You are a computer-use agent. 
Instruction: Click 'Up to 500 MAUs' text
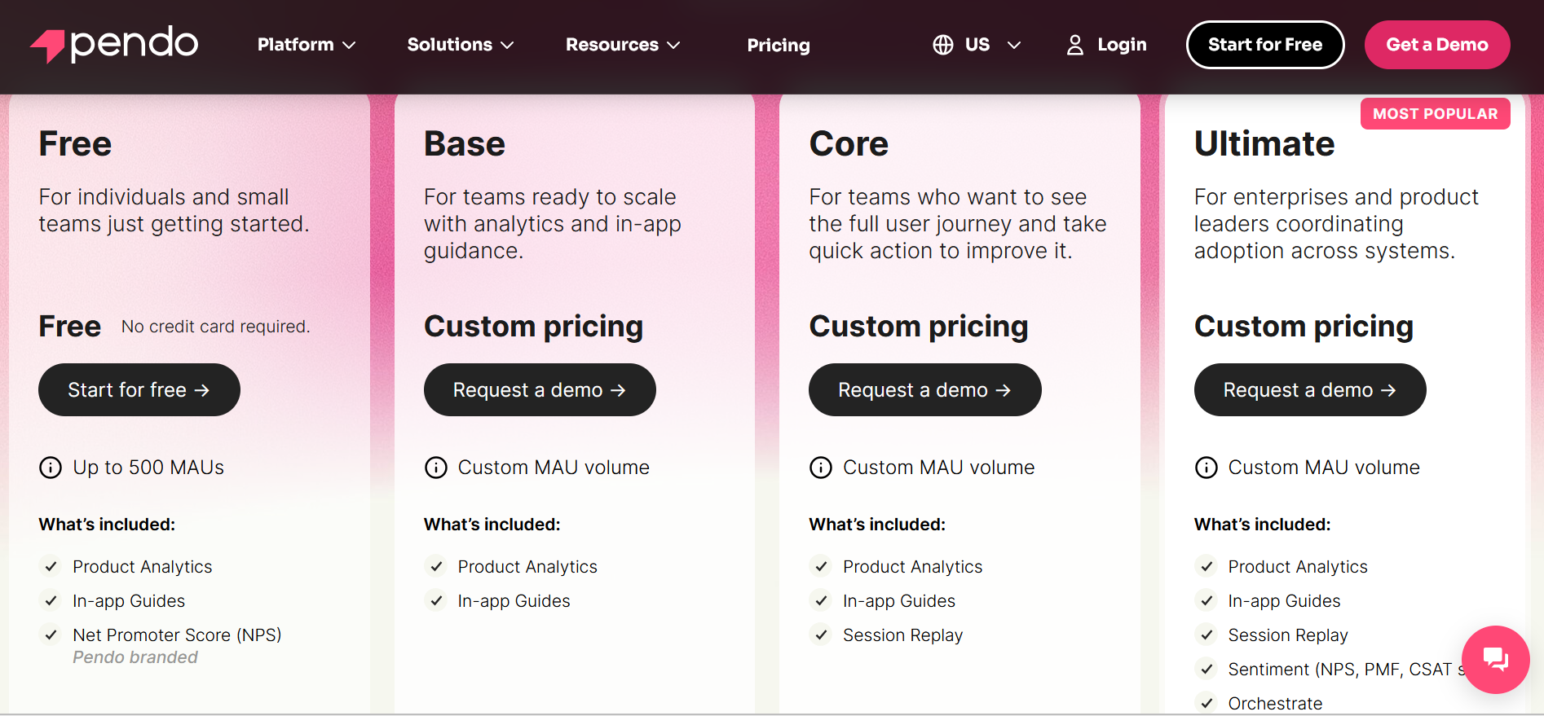(x=148, y=468)
